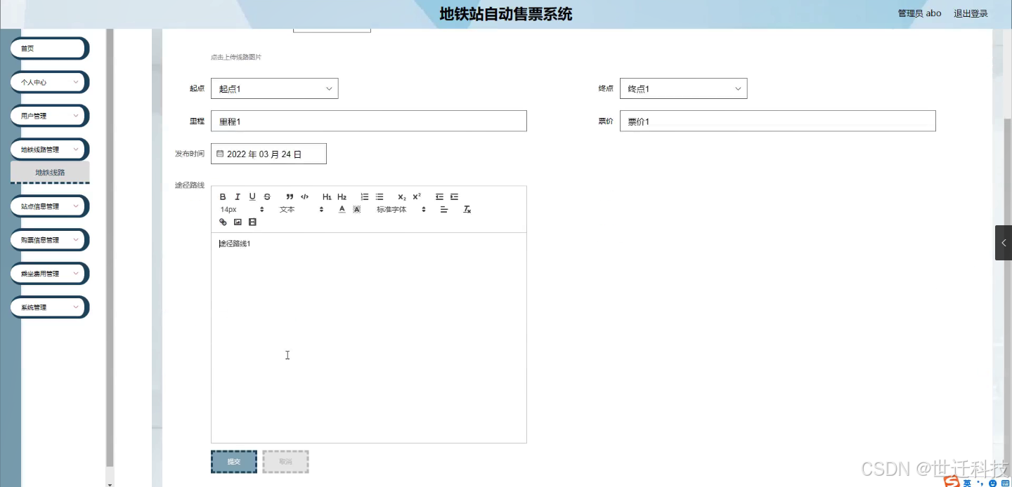This screenshot has height=487, width=1012.
Task: Decrease the text indent
Action: click(x=439, y=197)
